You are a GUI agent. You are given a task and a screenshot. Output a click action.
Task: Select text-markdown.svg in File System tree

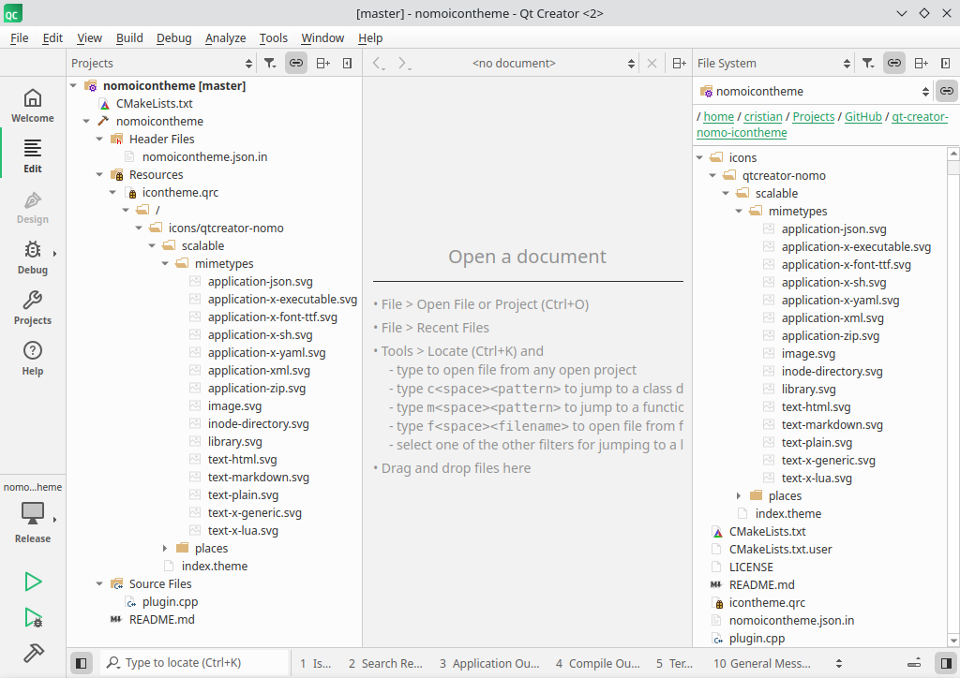pyautogui.click(x=832, y=424)
